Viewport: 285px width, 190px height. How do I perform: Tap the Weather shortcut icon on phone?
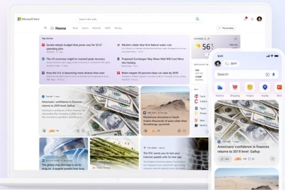click(220, 87)
